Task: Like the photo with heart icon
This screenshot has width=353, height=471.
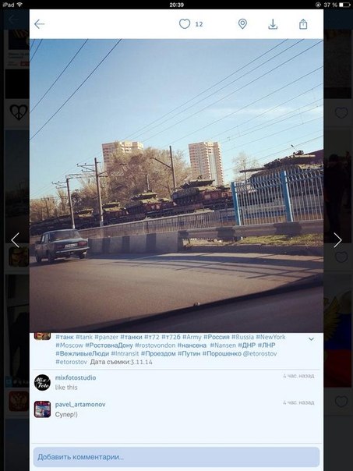Action: 185,24
